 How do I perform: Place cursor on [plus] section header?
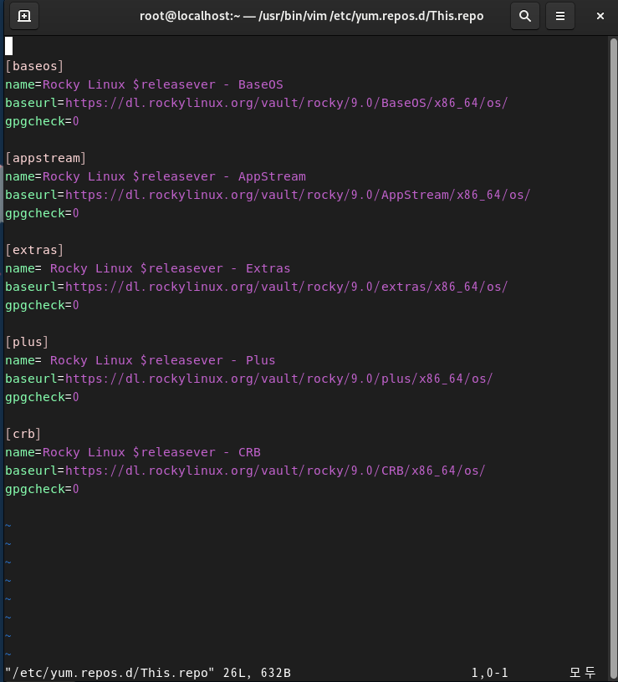coord(27,342)
